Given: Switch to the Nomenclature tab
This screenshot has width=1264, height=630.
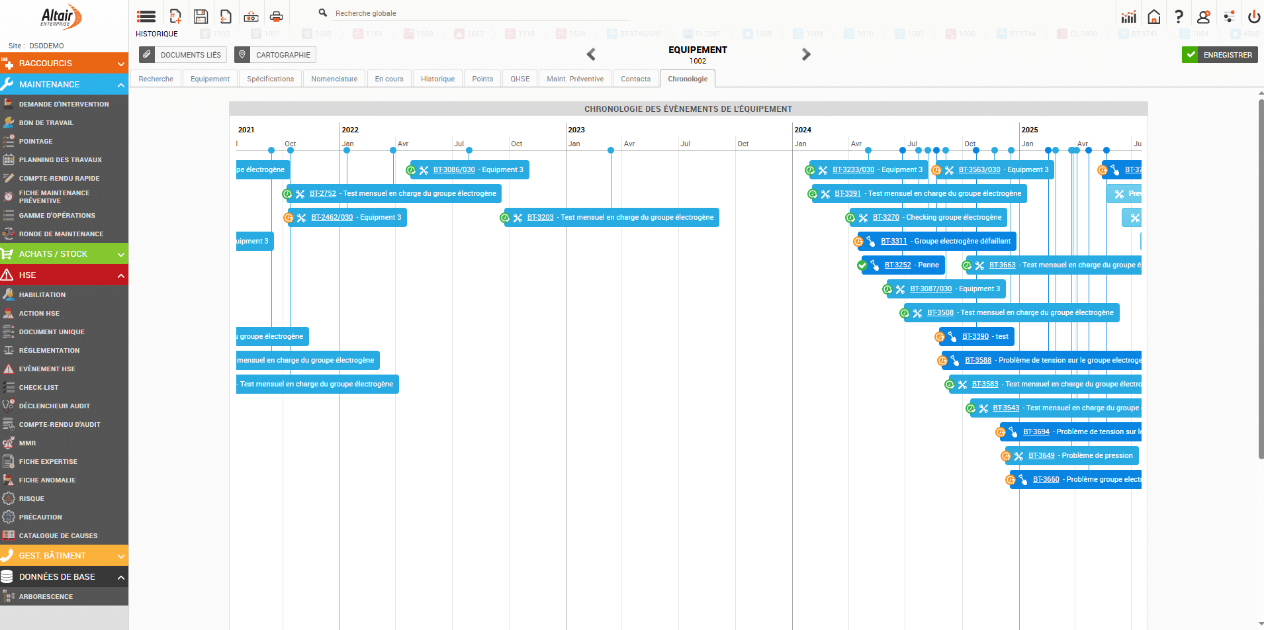Looking at the screenshot, I should [x=334, y=79].
